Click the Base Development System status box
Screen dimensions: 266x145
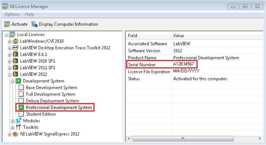pos(21,87)
